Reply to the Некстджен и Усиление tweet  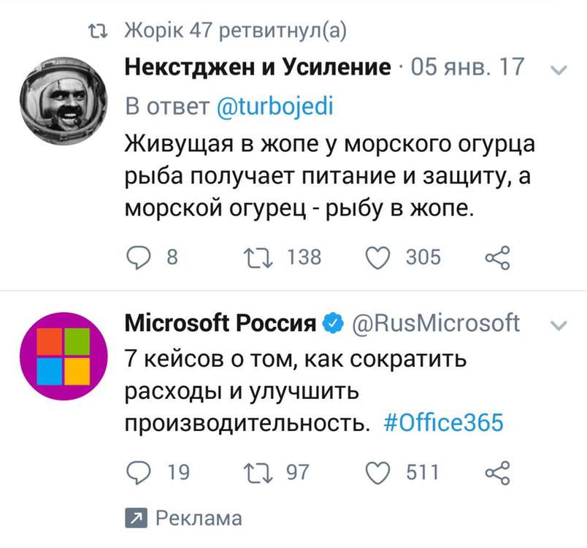pyautogui.click(x=139, y=256)
